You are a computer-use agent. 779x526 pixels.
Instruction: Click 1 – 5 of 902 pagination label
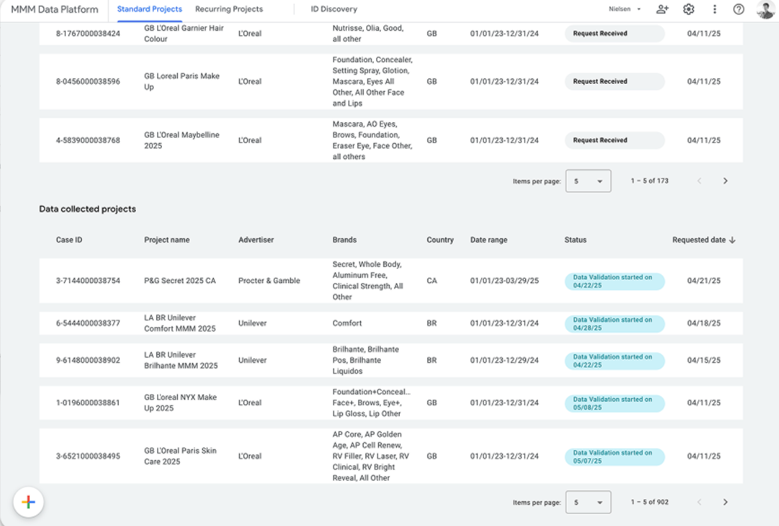pyautogui.click(x=649, y=502)
